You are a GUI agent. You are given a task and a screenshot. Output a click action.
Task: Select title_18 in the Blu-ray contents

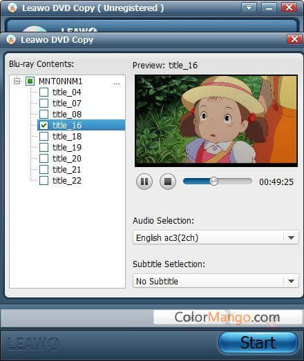pyautogui.click(x=67, y=136)
